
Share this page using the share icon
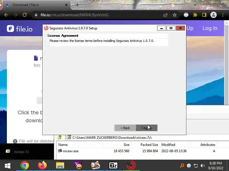165,15
